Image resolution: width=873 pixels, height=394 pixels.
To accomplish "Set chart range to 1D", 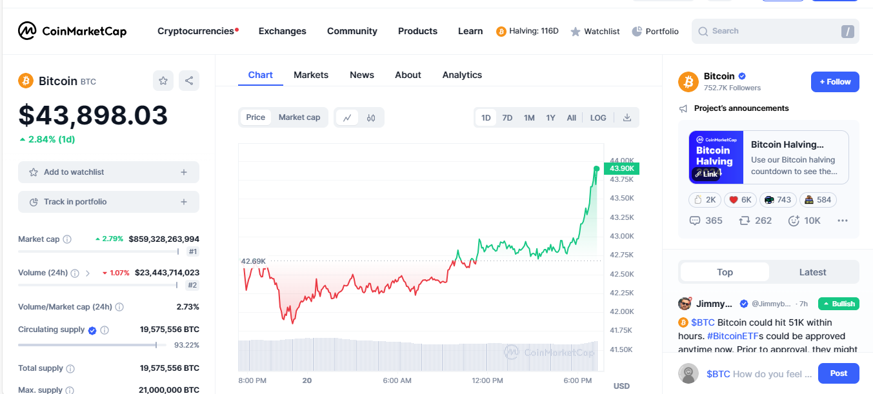I will pos(486,117).
